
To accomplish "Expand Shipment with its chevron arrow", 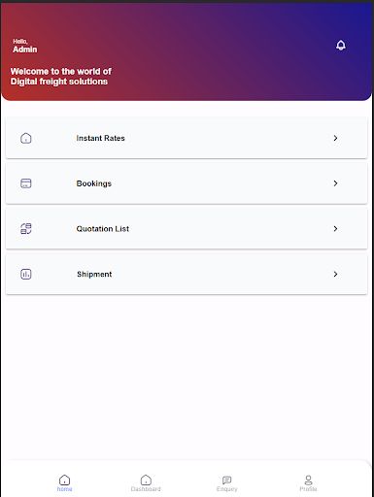I will 335,274.
